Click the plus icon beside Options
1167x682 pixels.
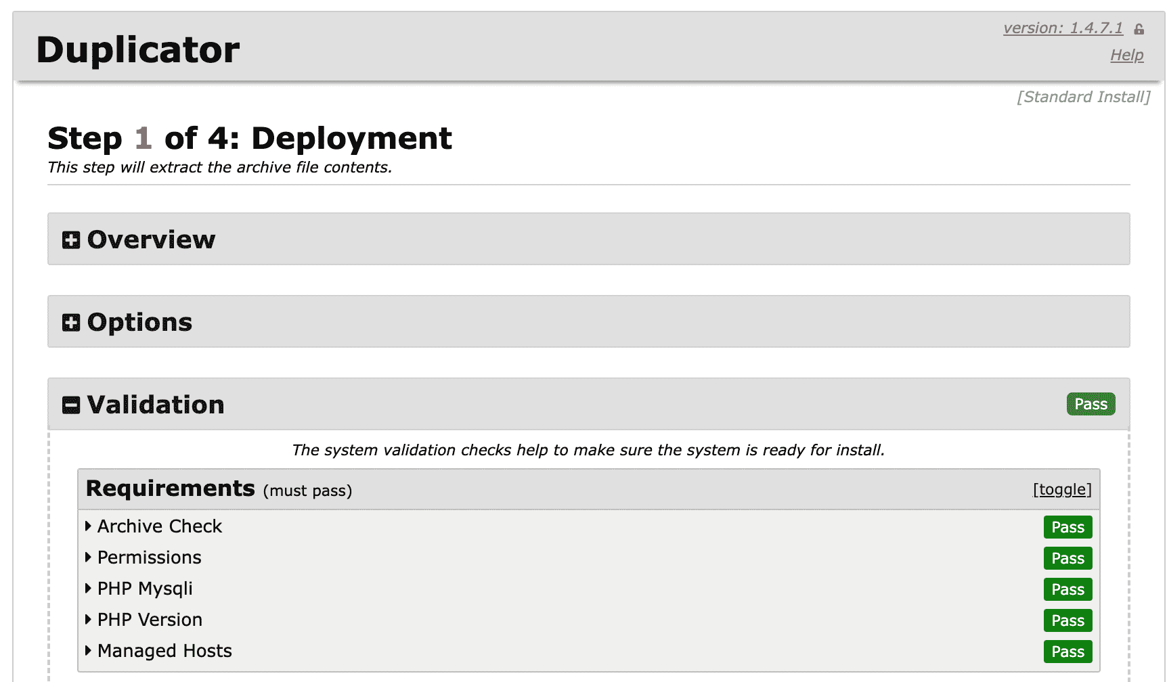71,323
